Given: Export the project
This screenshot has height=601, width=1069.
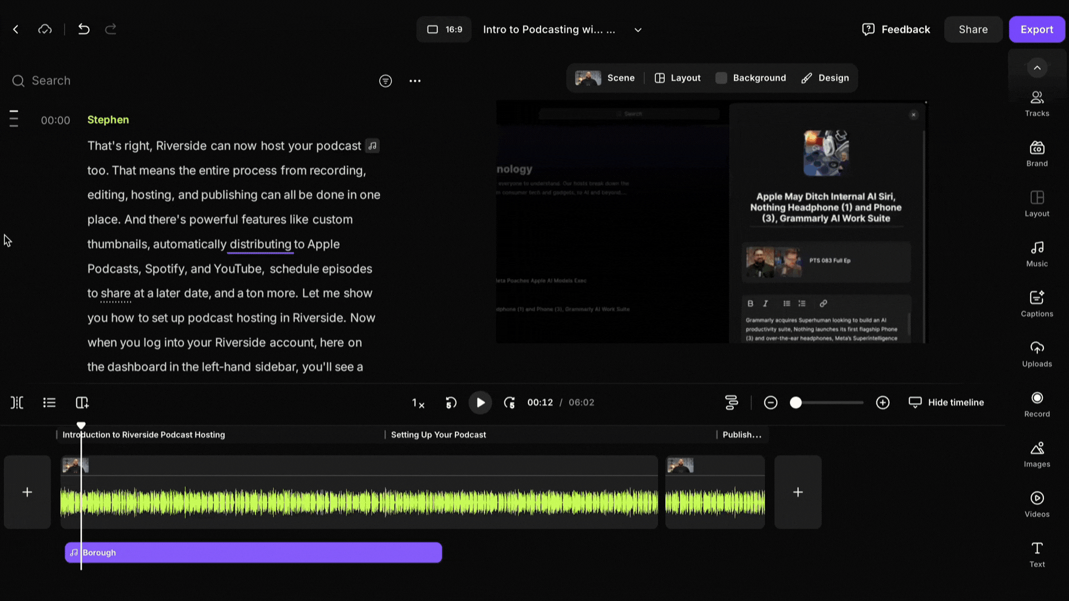Looking at the screenshot, I should tap(1037, 29).
